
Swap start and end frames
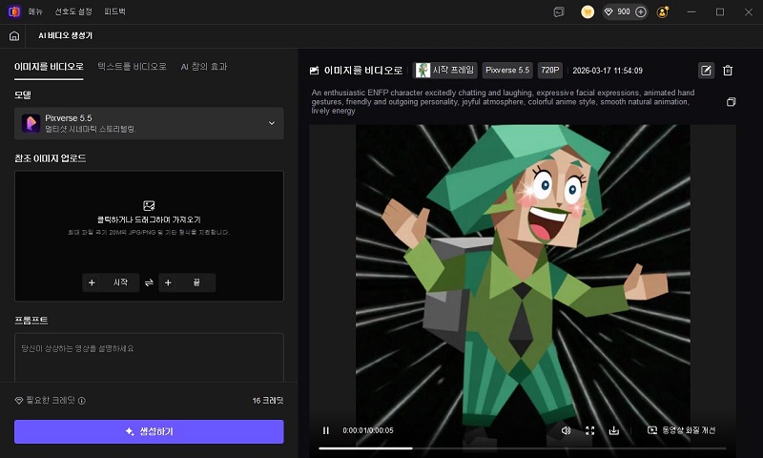click(149, 282)
